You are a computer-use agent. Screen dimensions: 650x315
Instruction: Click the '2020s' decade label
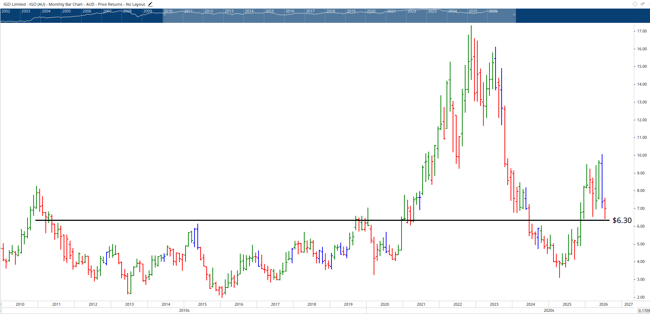pos(549,310)
